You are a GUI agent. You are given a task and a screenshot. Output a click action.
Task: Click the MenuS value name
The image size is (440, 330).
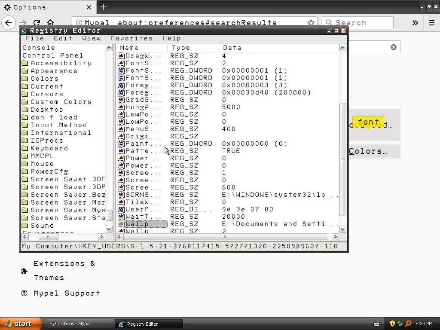click(x=143, y=129)
